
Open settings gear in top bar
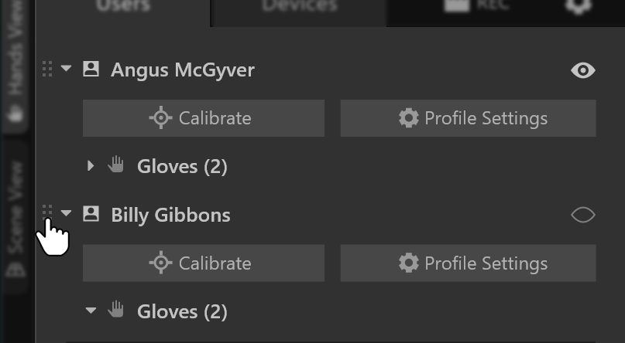click(x=576, y=6)
